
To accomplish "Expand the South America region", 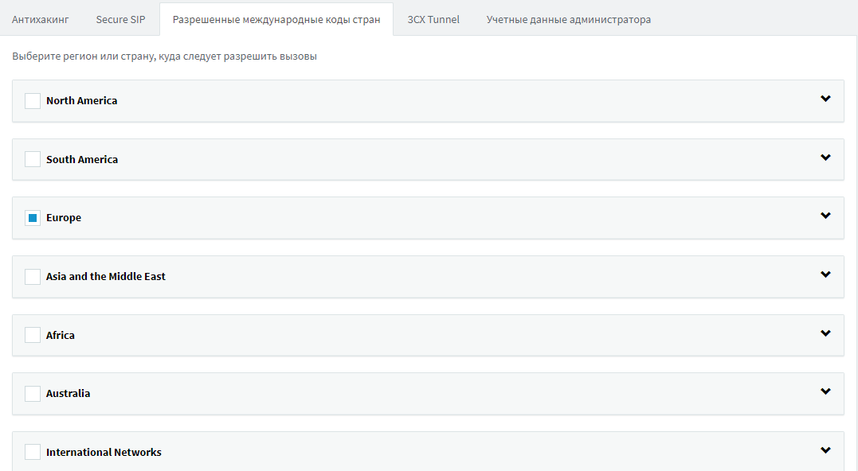I will tap(825, 158).
